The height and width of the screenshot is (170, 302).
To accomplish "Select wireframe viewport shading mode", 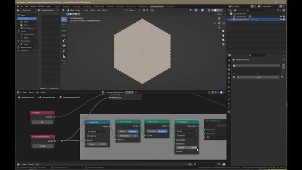I will coord(212,10).
